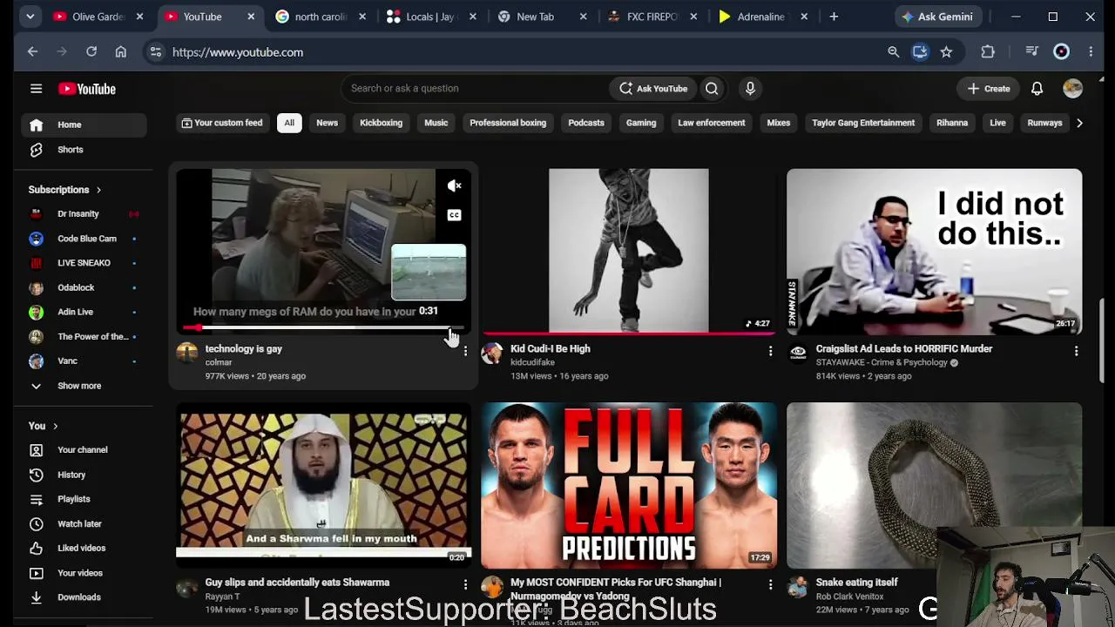The width and height of the screenshot is (1115, 627).
Task: Filter feed by Podcasts chip
Action: tap(586, 123)
